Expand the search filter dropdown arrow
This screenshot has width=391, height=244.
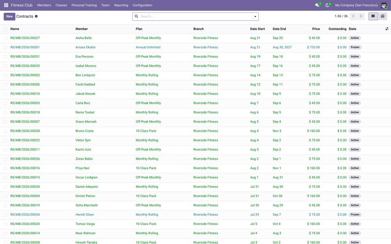[x=255, y=16]
